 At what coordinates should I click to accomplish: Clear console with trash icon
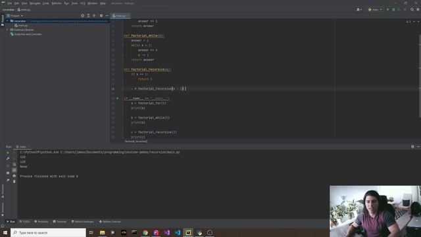pos(14,182)
